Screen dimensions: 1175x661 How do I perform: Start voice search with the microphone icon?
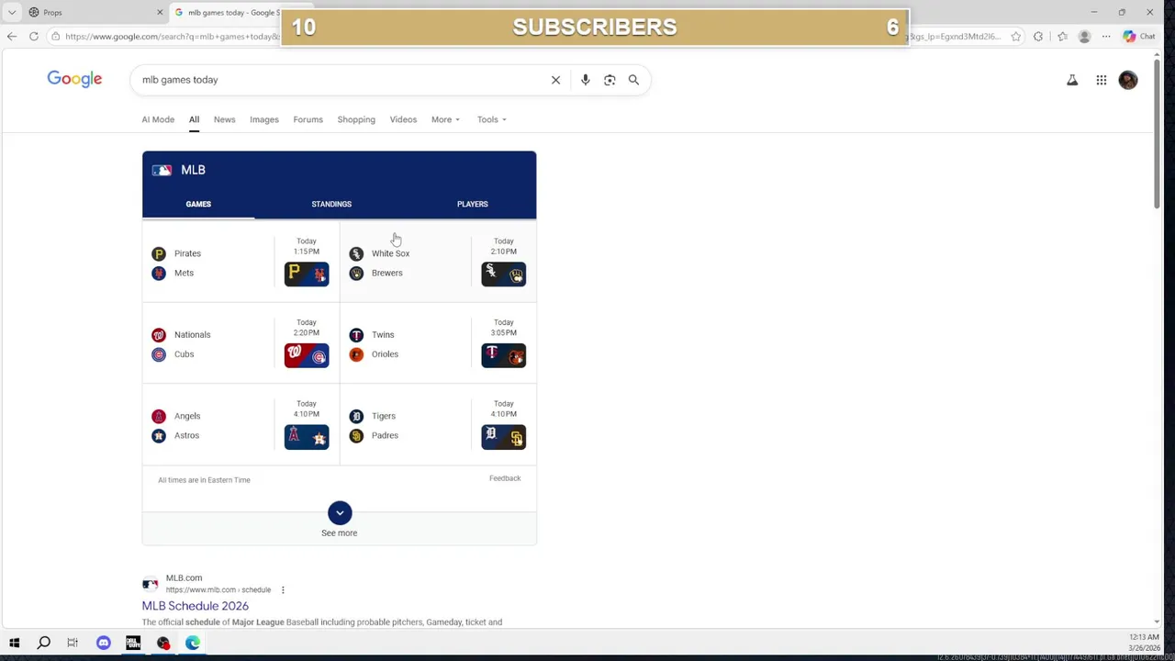coord(585,80)
